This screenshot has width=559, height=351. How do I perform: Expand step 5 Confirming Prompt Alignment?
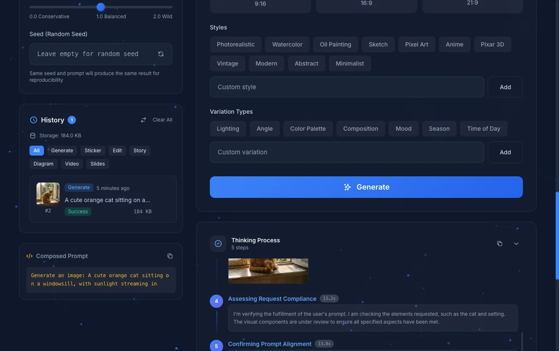tap(270, 344)
